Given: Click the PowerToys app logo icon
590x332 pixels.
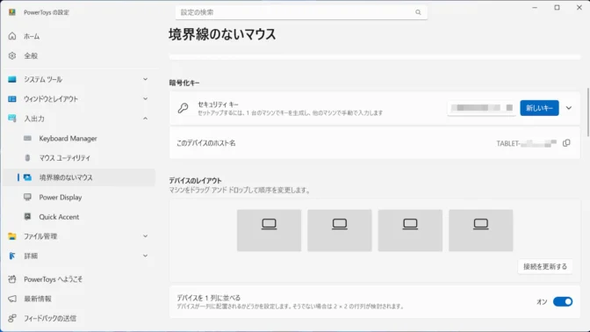Looking at the screenshot, I should point(12,12).
